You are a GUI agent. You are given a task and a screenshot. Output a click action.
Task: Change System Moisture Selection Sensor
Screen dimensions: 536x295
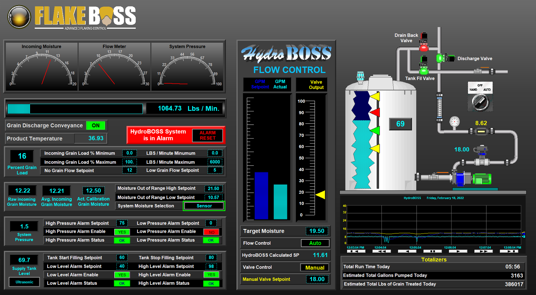[x=204, y=206]
